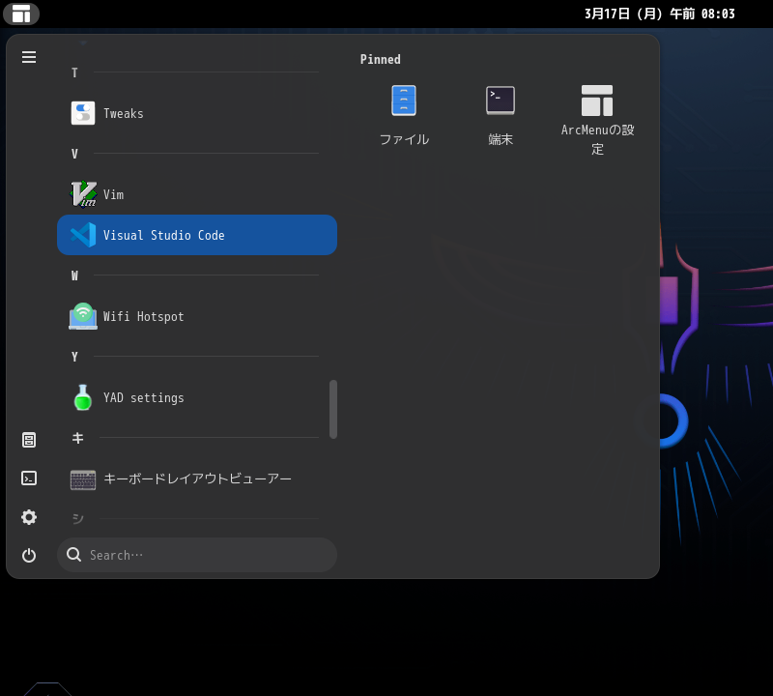The image size is (773, 696).
Task: Open system settings via sidebar gear
Action: pyautogui.click(x=29, y=517)
